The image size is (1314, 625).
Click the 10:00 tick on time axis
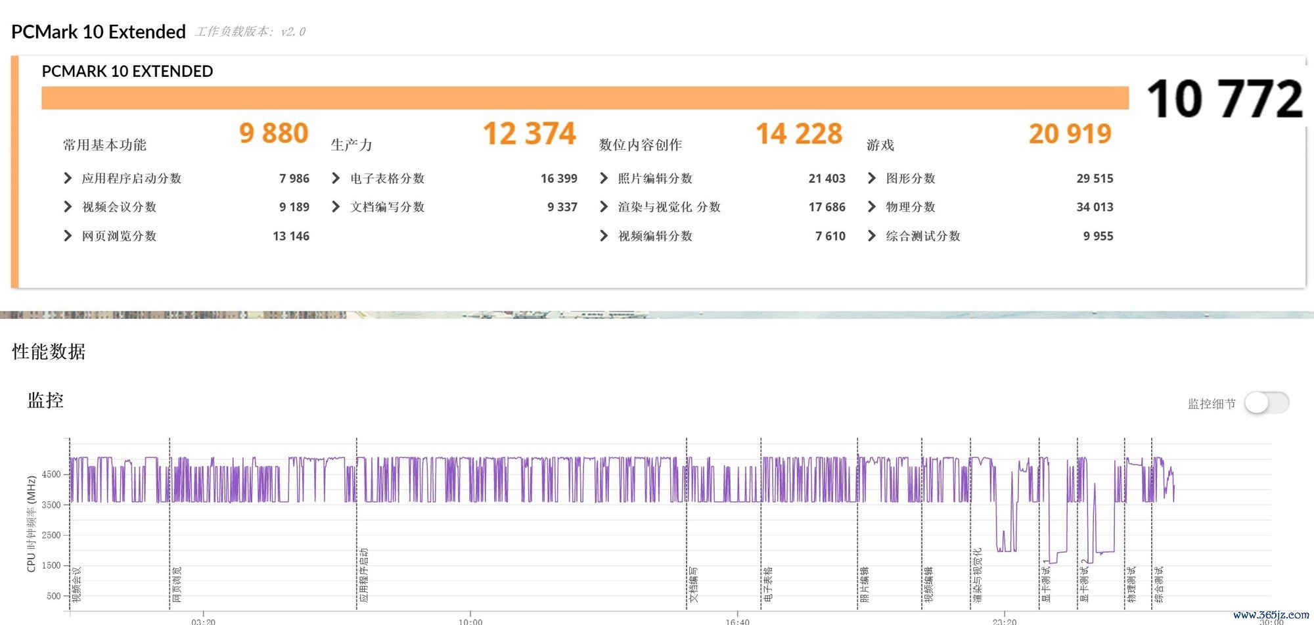point(470,621)
